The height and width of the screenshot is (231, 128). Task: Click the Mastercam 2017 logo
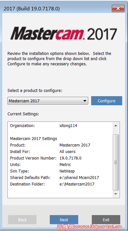[x=64, y=33]
